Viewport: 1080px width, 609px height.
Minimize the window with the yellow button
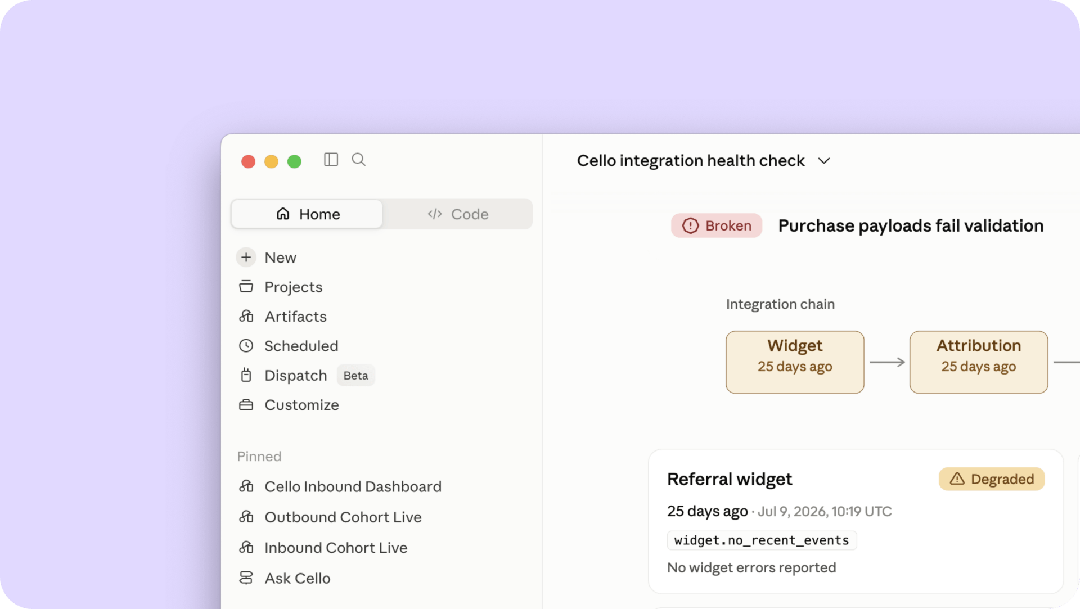pyautogui.click(x=271, y=162)
